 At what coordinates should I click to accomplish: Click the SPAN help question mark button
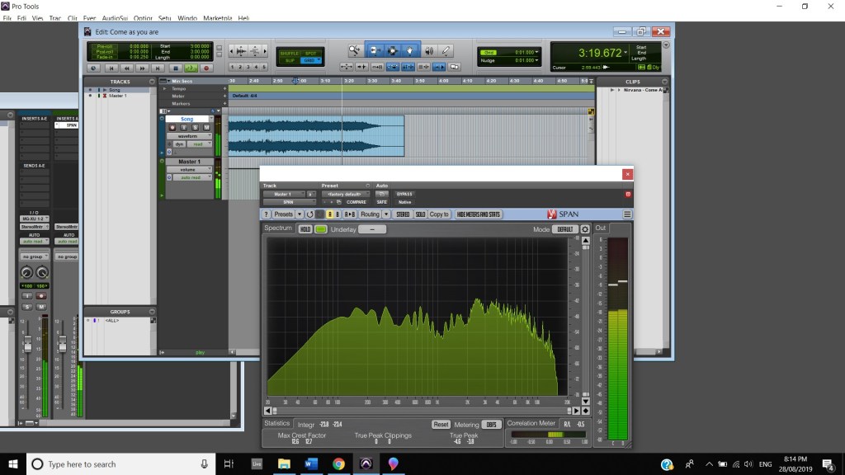point(266,214)
